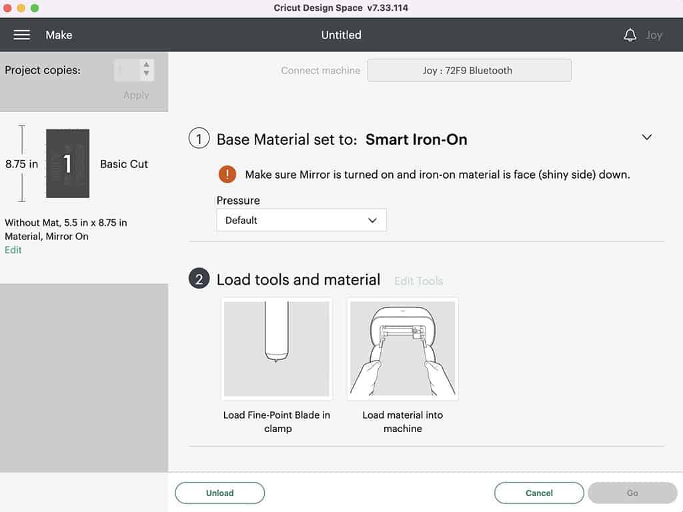
Task: Unload the material from machine
Action: pyautogui.click(x=219, y=493)
